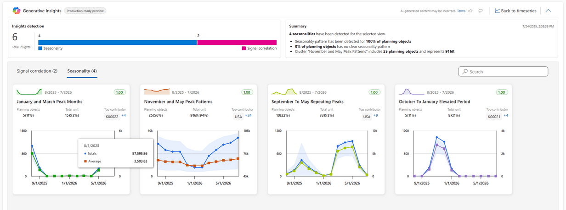Click USA contributor tag on September card
The height and width of the screenshot is (210, 566).
367,117
